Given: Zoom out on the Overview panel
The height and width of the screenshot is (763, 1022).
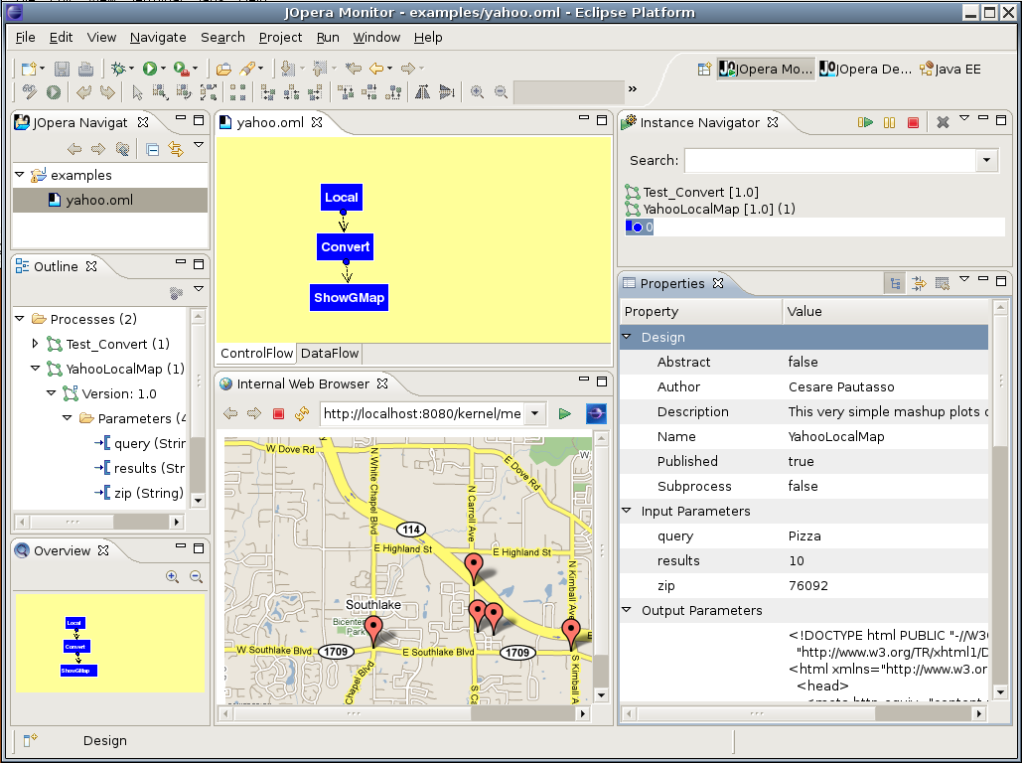Looking at the screenshot, I should (x=196, y=576).
